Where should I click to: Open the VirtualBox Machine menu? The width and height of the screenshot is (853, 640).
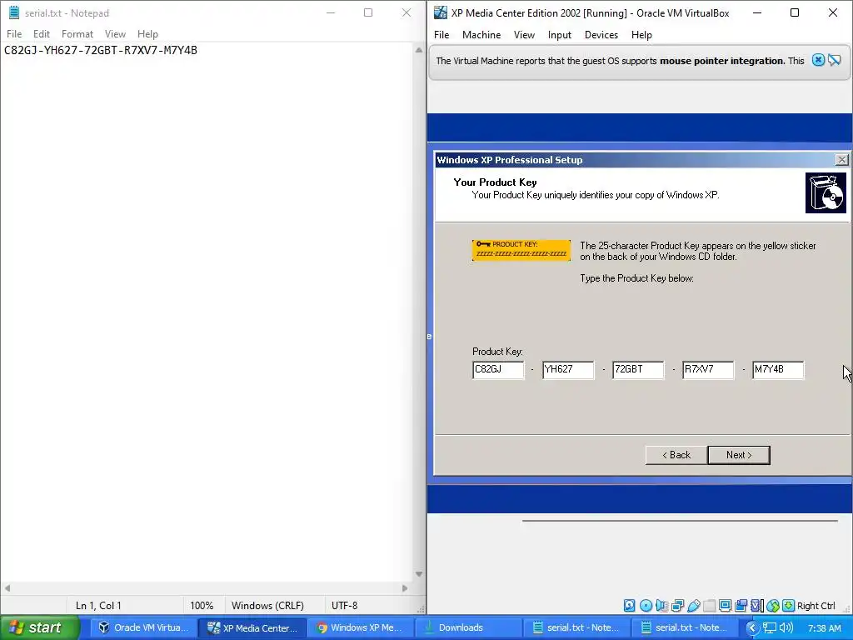481,35
